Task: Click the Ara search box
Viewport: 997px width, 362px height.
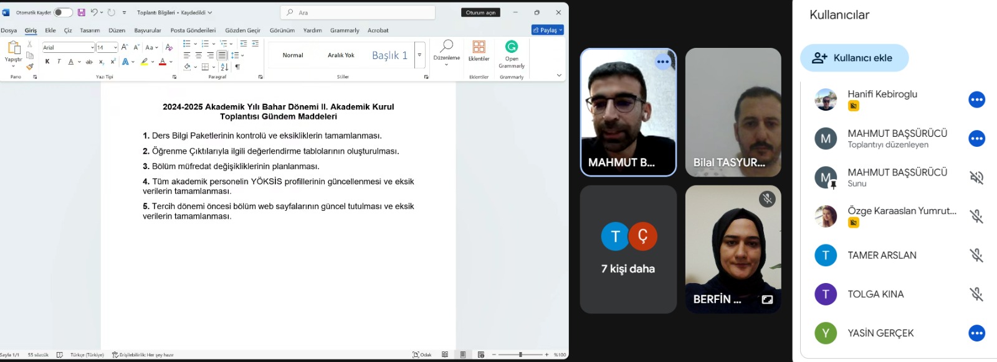Action: (x=358, y=12)
